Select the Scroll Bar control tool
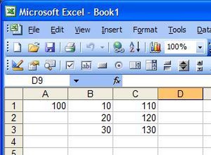211x155 pixels. 200,65
